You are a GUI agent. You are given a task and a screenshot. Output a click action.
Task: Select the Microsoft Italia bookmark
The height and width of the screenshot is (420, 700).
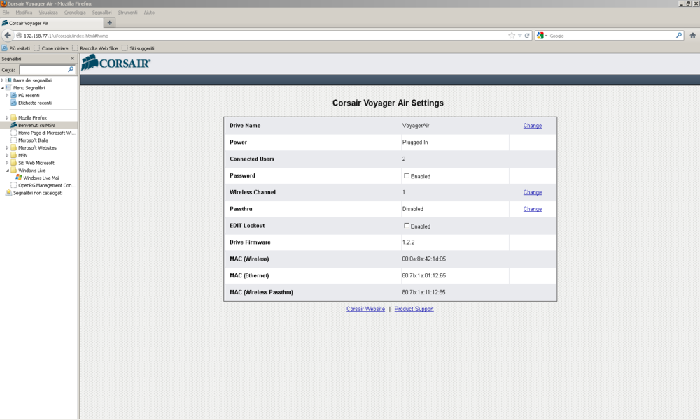29,140
